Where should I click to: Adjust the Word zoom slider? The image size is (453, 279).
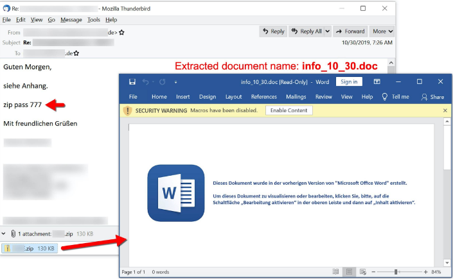tap(395, 272)
